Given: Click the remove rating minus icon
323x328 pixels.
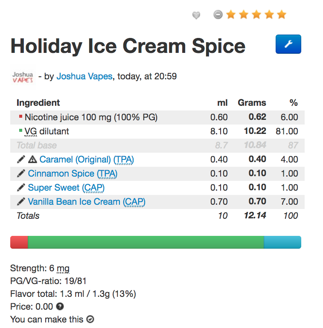Looking at the screenshot, I should (218, 15).
